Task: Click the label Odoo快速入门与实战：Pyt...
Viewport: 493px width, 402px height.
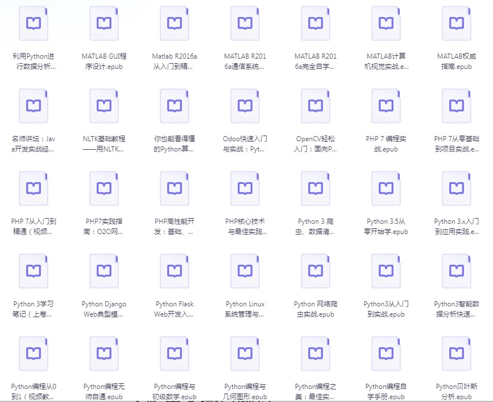Action: [245, 144]
